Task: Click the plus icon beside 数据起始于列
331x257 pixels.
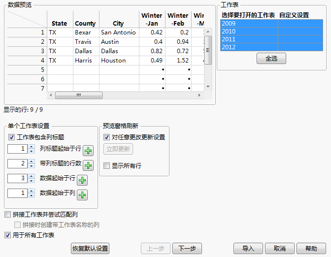Action: (82, 195)
